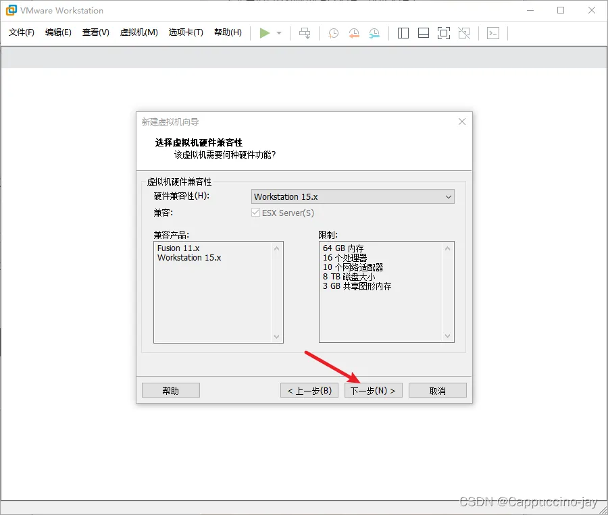Screen dimensions: 608x515
Task: Open the 查看(V) menu
Action: click(96, 32)
